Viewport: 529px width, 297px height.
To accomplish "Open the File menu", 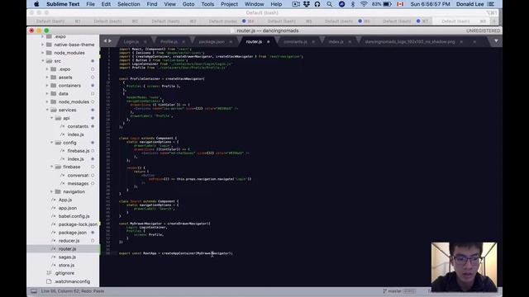I will [x=90, y=4].
